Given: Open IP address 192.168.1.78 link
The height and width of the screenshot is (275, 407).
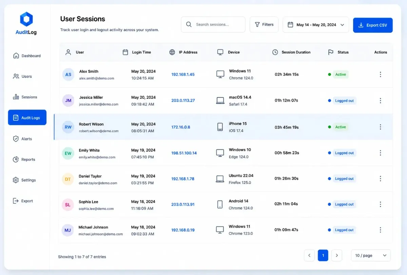Looking at the screenshot, I should [183, 179].
